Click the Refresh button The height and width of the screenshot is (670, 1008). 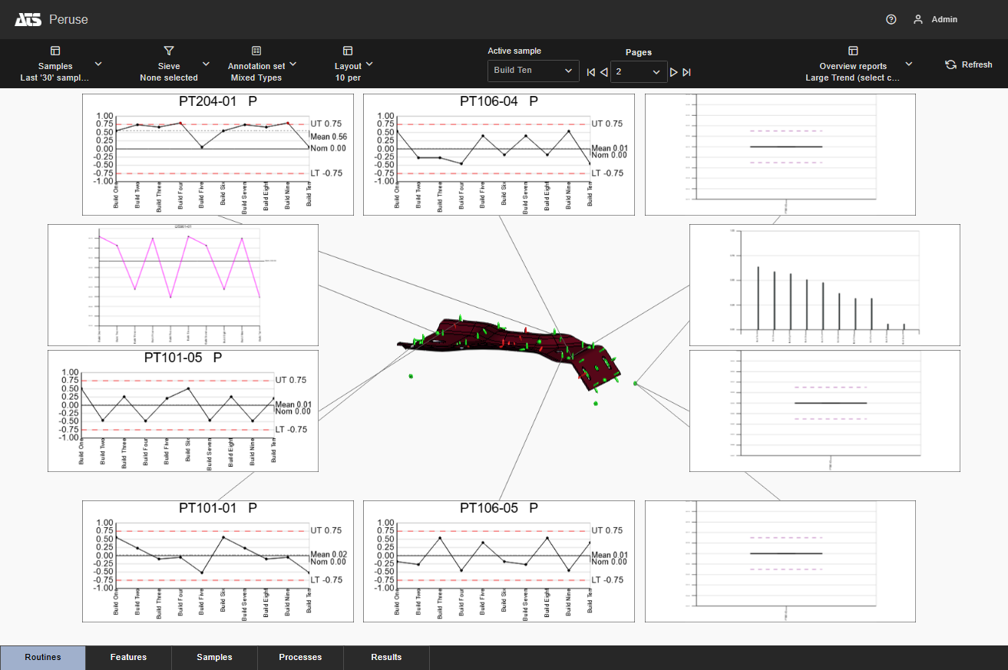pos(968,65)
